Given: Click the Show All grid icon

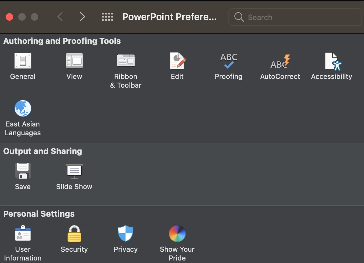Looking at the screenshot, I should (108, 17).
